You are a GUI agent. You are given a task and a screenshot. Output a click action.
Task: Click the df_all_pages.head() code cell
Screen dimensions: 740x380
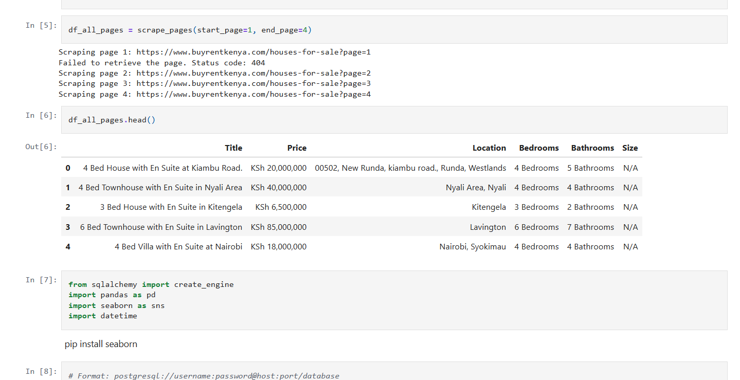coord(394,120)
